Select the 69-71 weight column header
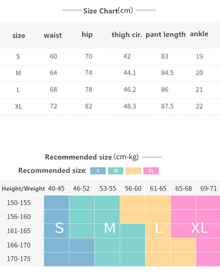 click(x=209, y=188)
